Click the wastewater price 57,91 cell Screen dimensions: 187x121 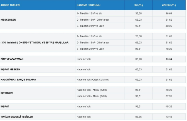pos(169,96)
